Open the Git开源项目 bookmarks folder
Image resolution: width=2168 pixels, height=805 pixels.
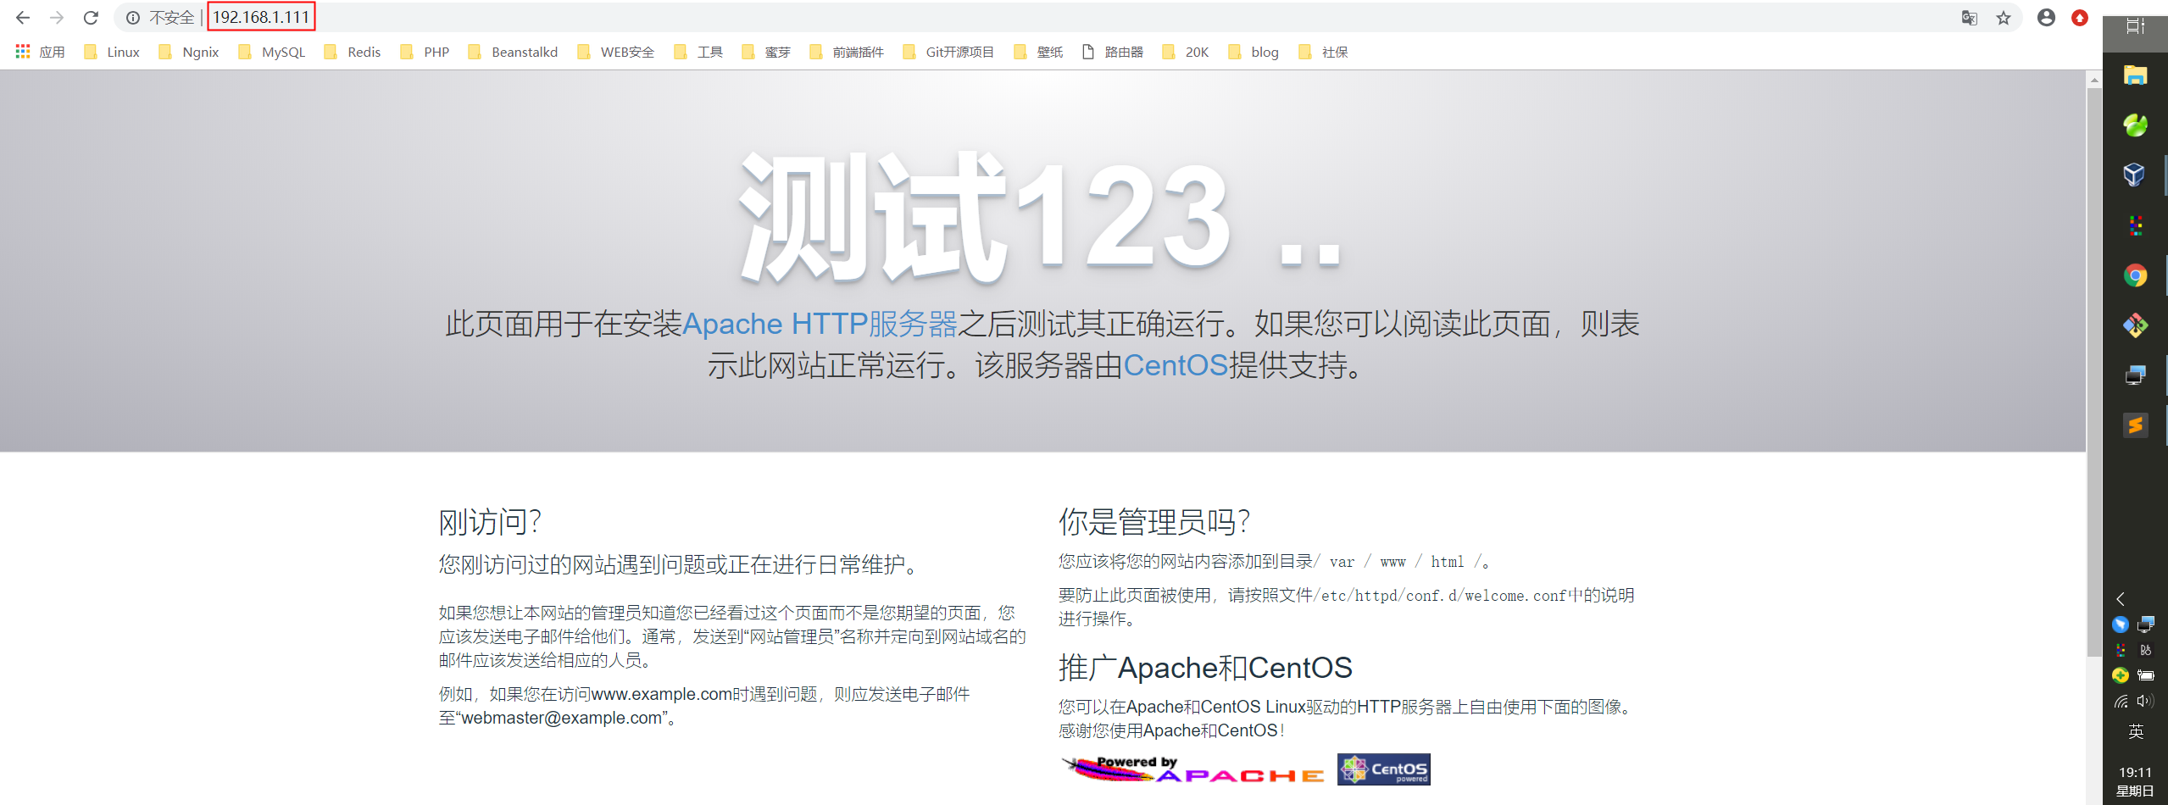948,52
